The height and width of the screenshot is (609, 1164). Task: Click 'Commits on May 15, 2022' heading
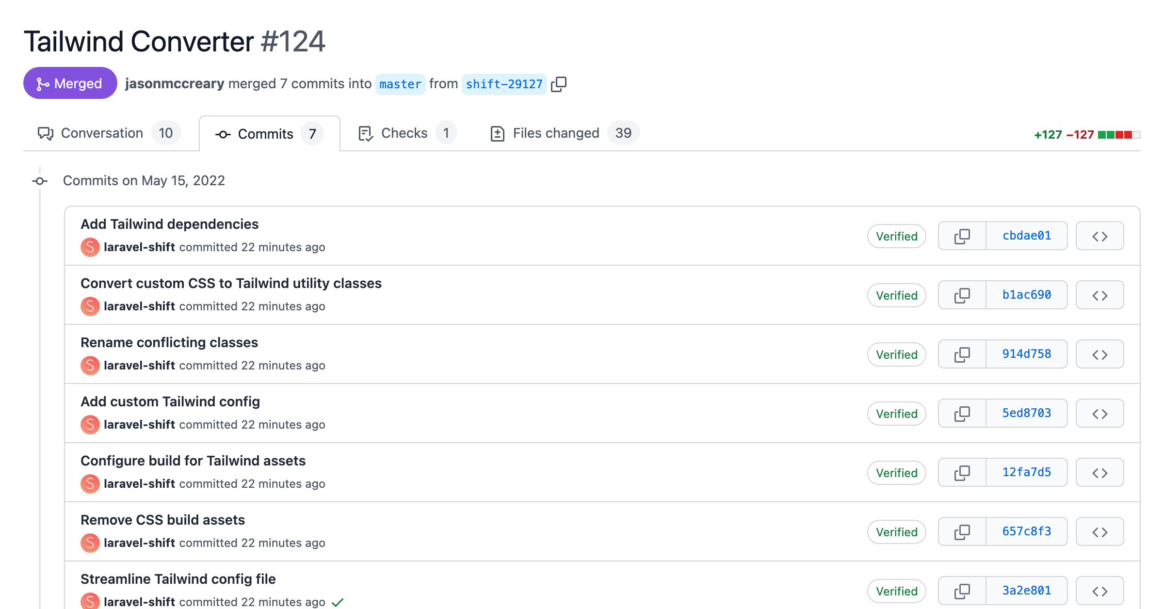pyautogui.click(x=144, y=180)
